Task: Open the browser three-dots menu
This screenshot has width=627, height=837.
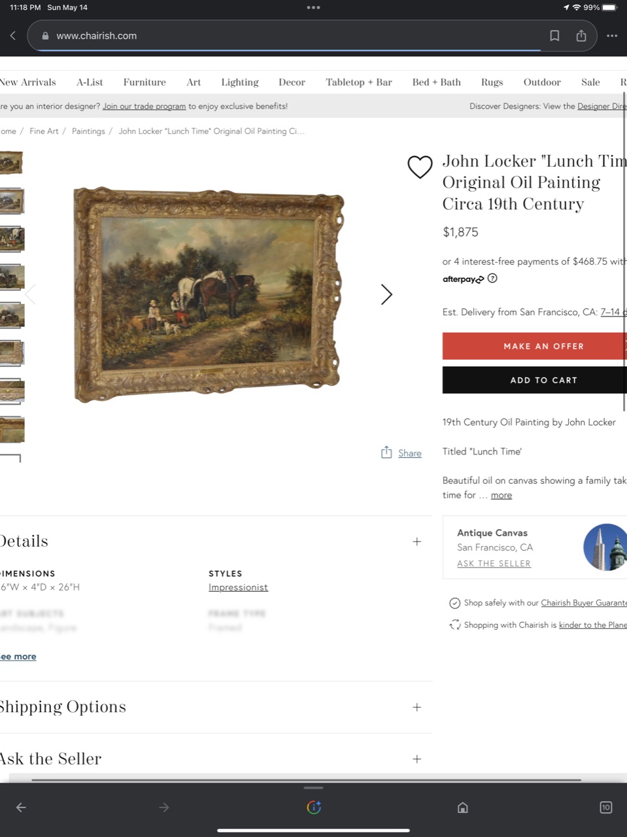Action: [612, 36]
